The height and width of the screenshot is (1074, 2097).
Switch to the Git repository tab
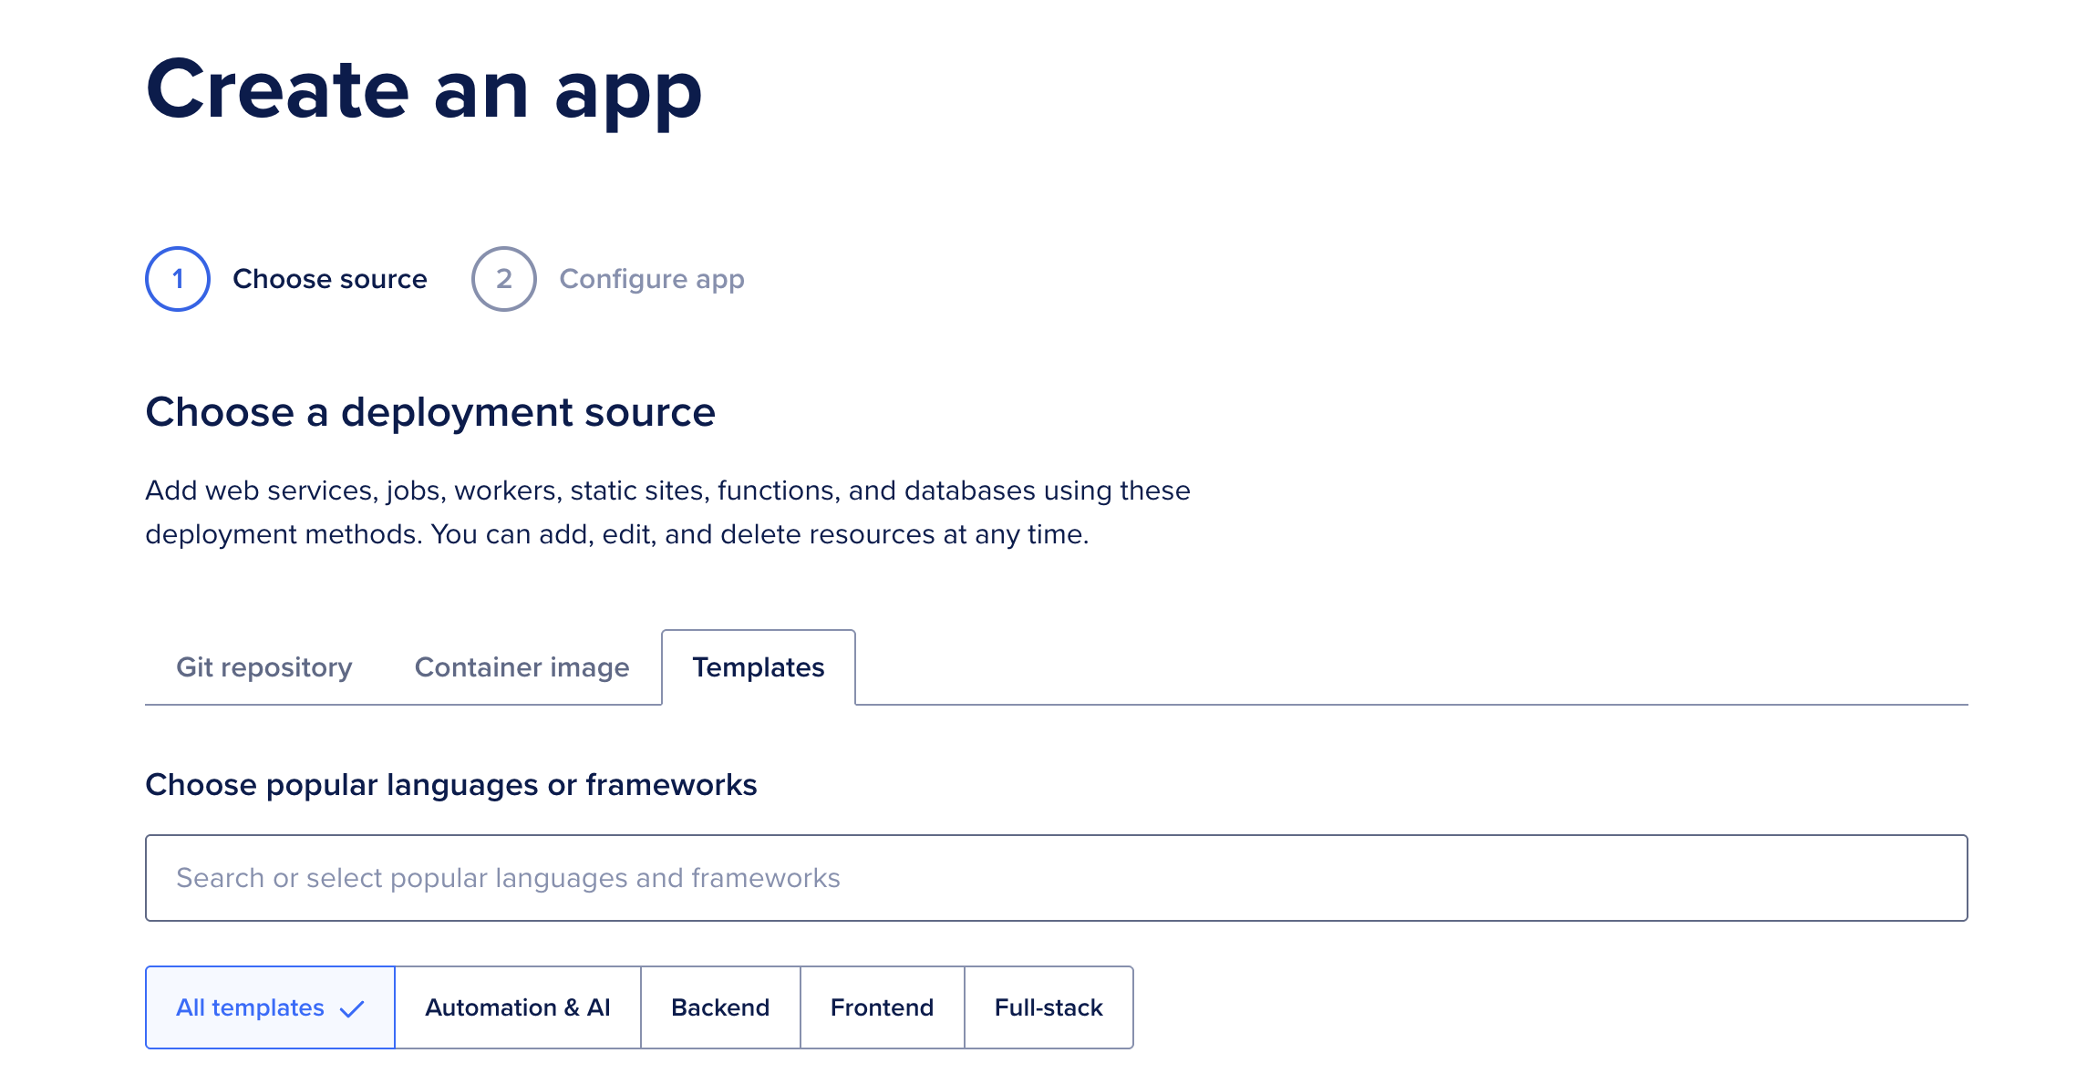tap(265, 667)
